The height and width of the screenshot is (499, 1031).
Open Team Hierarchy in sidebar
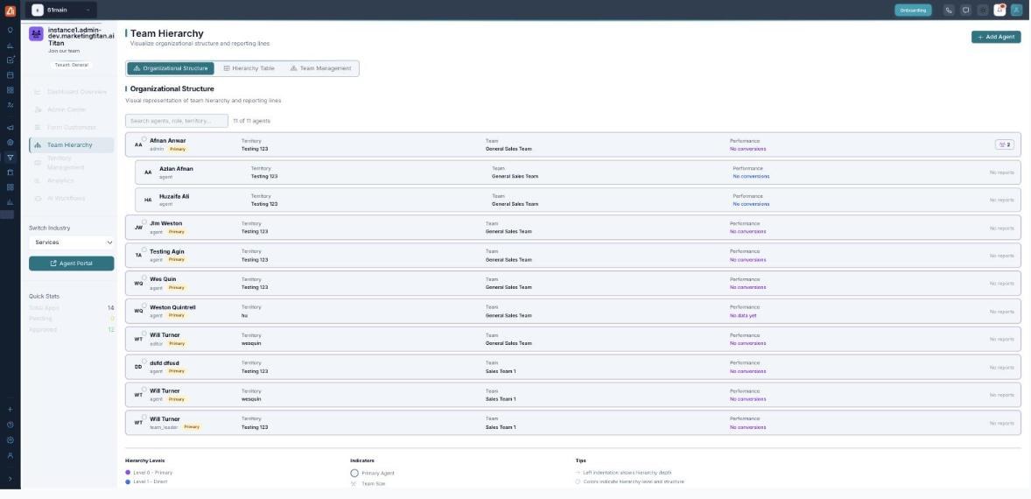coord(71,145)
